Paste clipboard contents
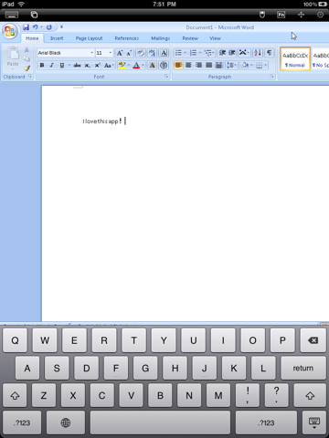 [x=13, y=57]
